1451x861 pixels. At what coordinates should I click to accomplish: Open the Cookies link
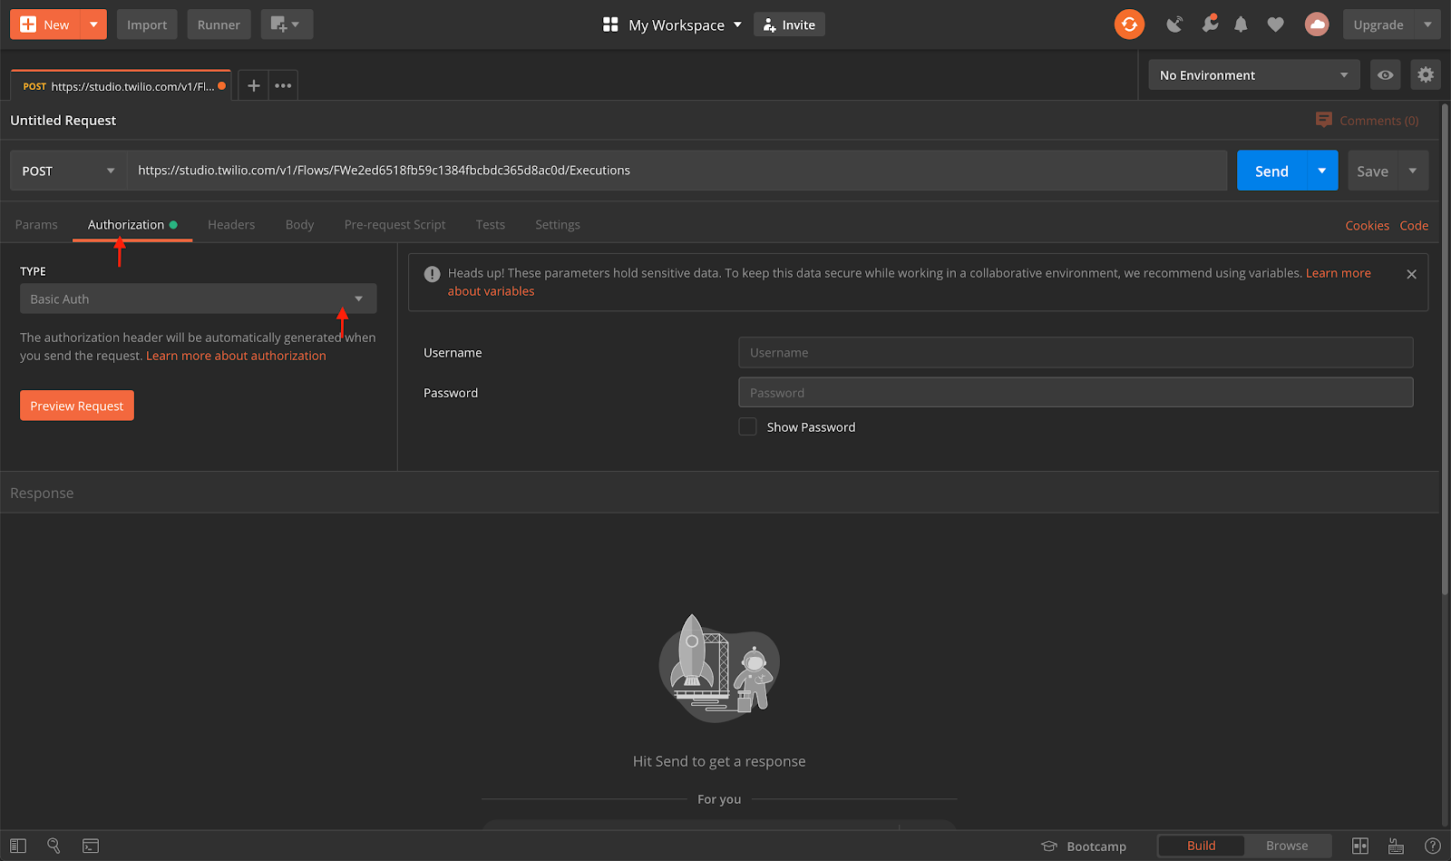click(1367, 225)
